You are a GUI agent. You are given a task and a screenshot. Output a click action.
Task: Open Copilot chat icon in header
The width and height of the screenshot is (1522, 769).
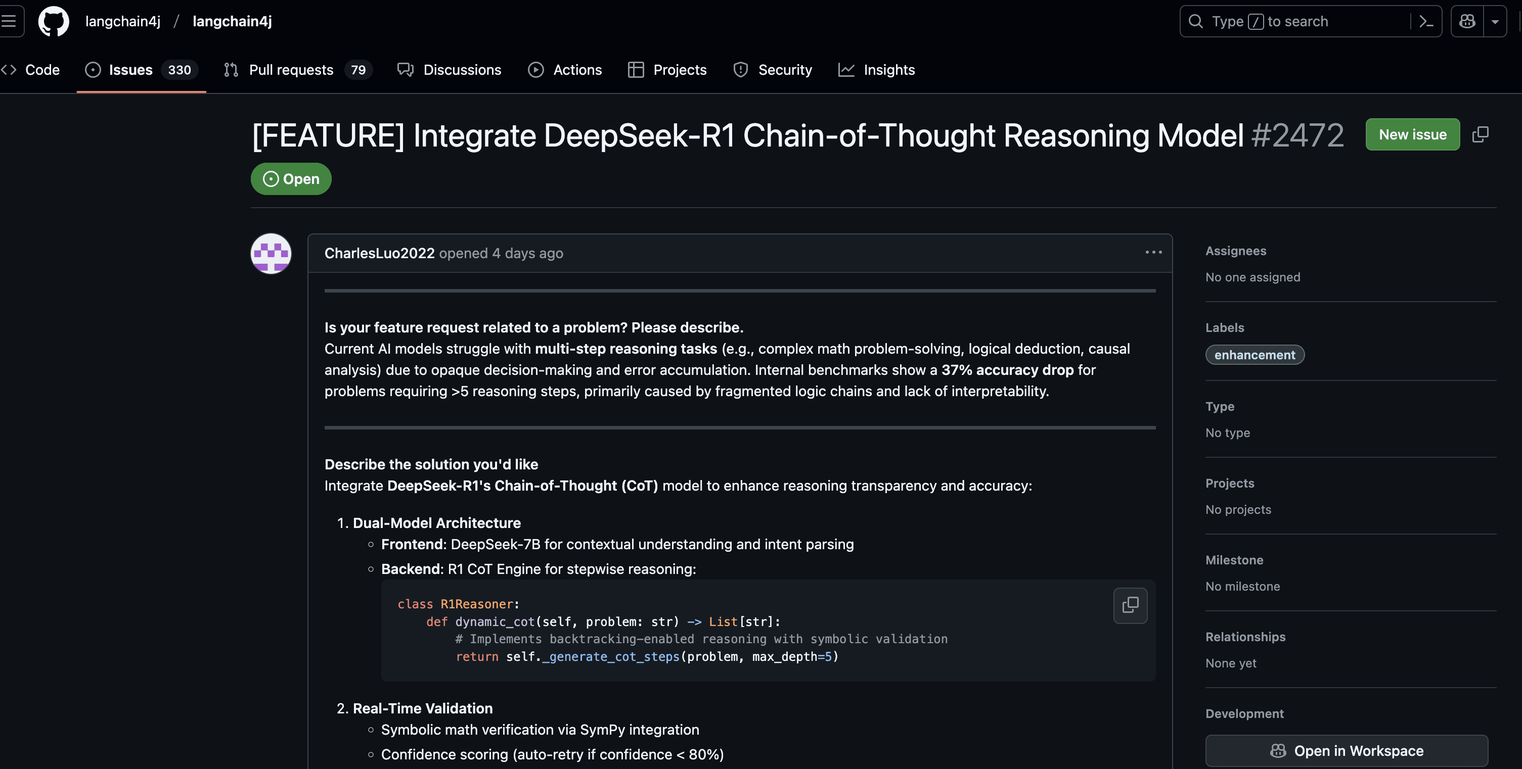pyautogui.click(x=1467, y=21)
